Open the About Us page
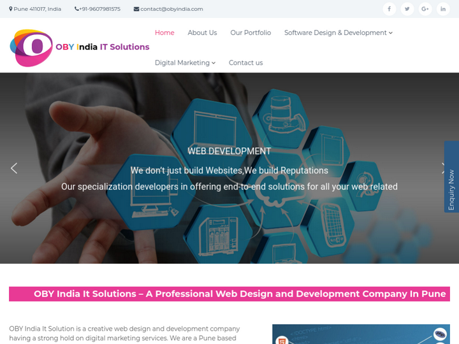 [x=202, y=32]
